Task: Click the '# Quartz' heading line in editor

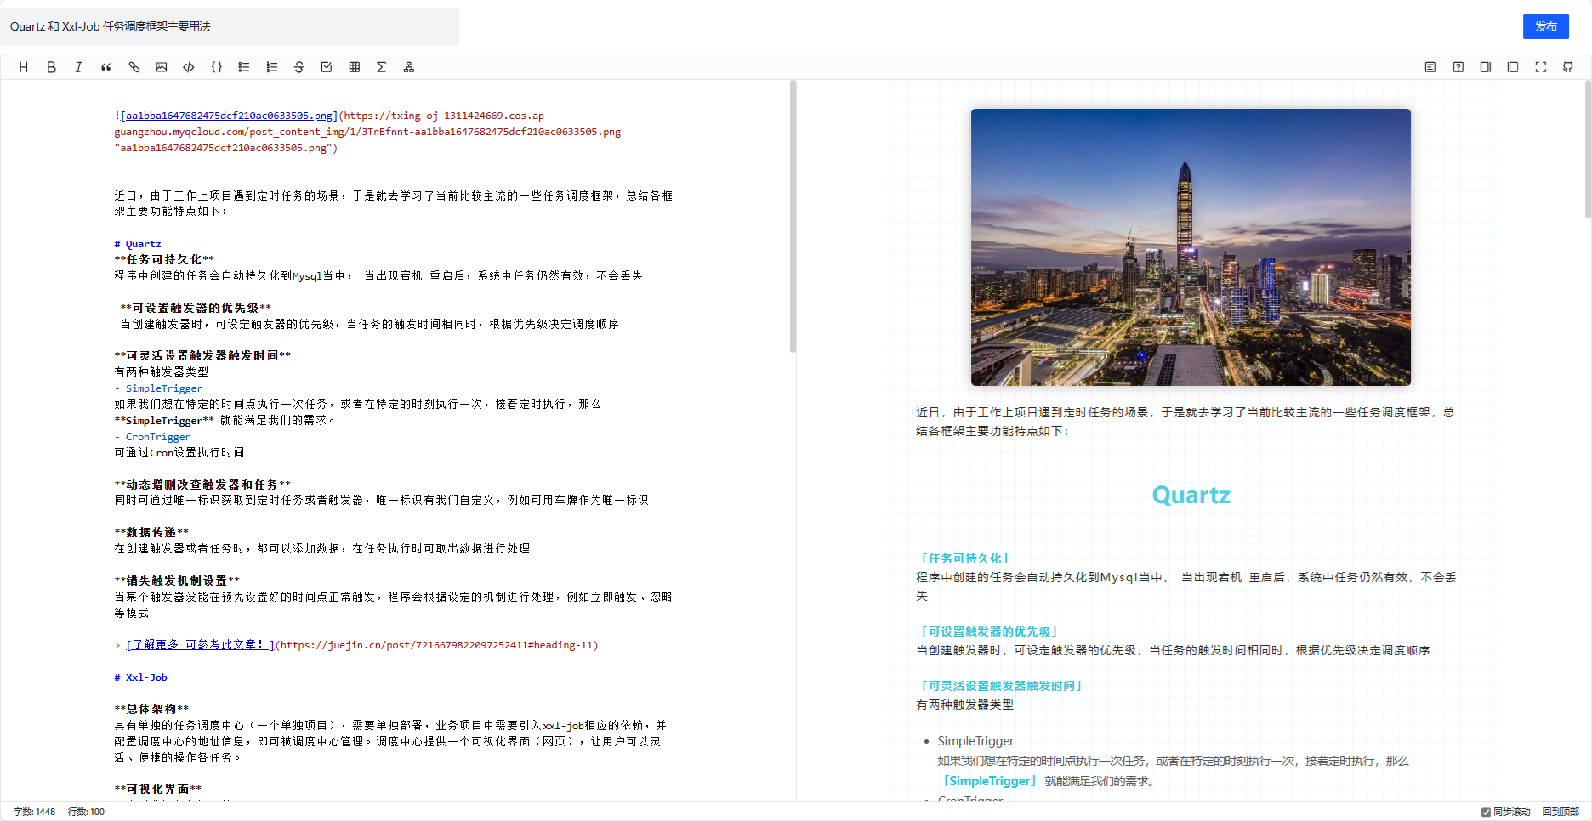Action: (138, 244)
